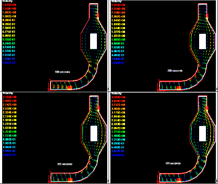
Task: Select the white block in the 100 seconds plot
Action: point(94,41)
